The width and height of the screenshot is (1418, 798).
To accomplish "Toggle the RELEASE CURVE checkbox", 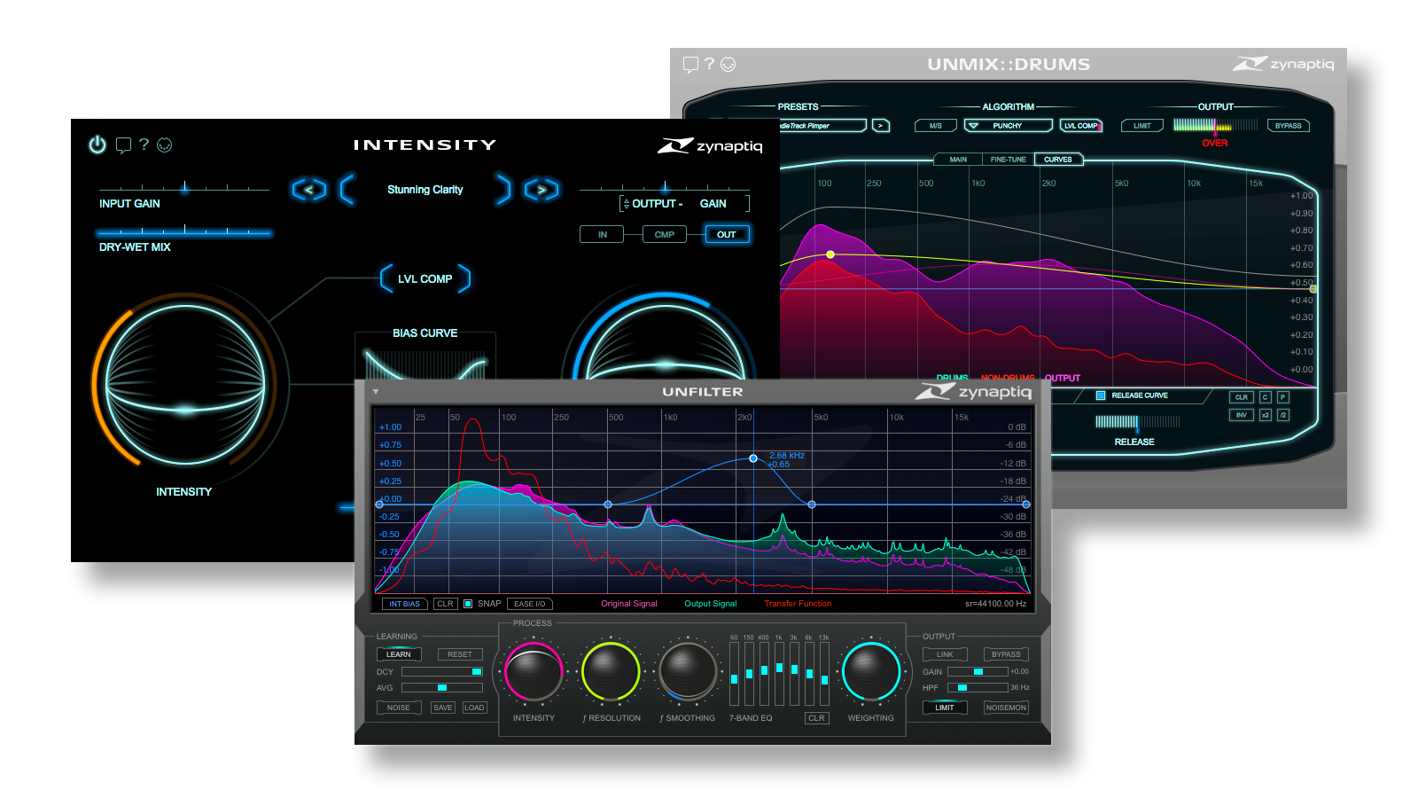I will pyautogui.click(x=1101, y=395).
